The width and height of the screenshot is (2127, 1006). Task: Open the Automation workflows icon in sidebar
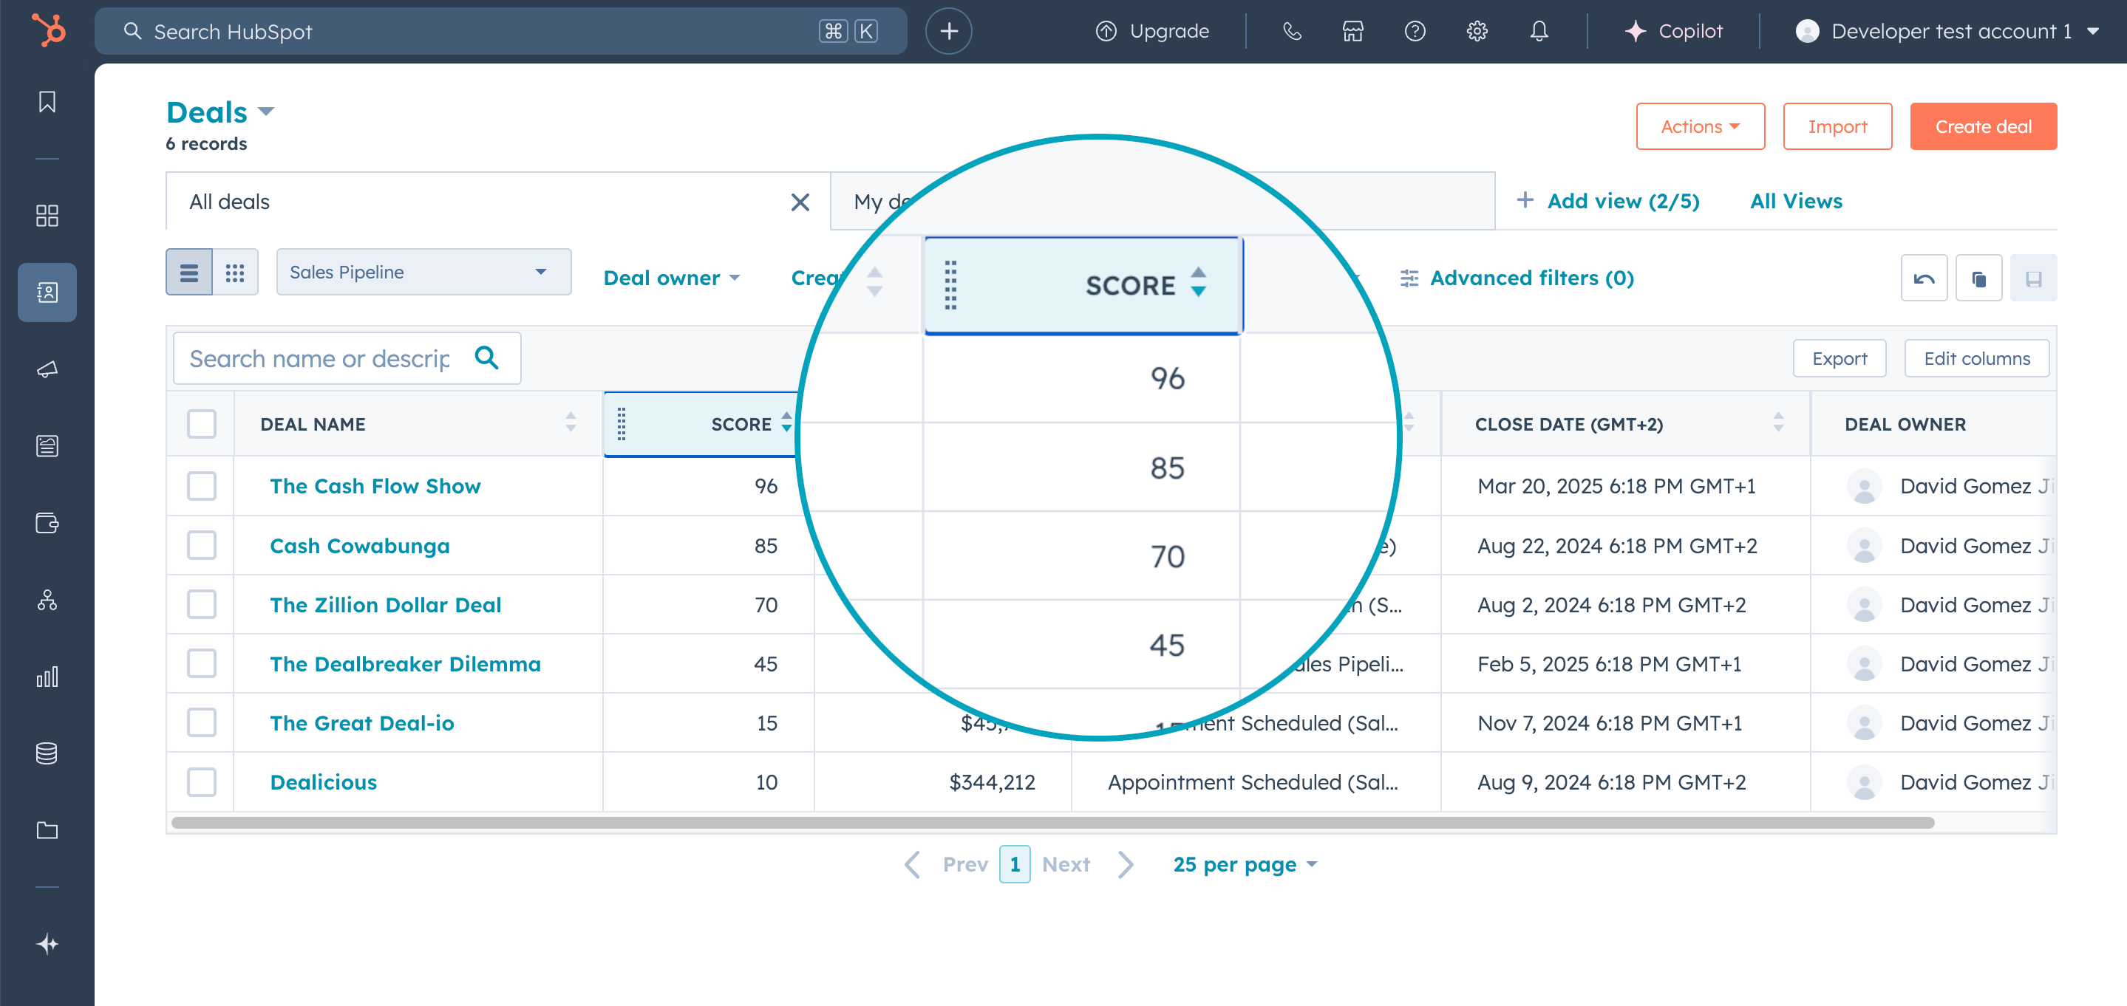(x=47, y=600)
